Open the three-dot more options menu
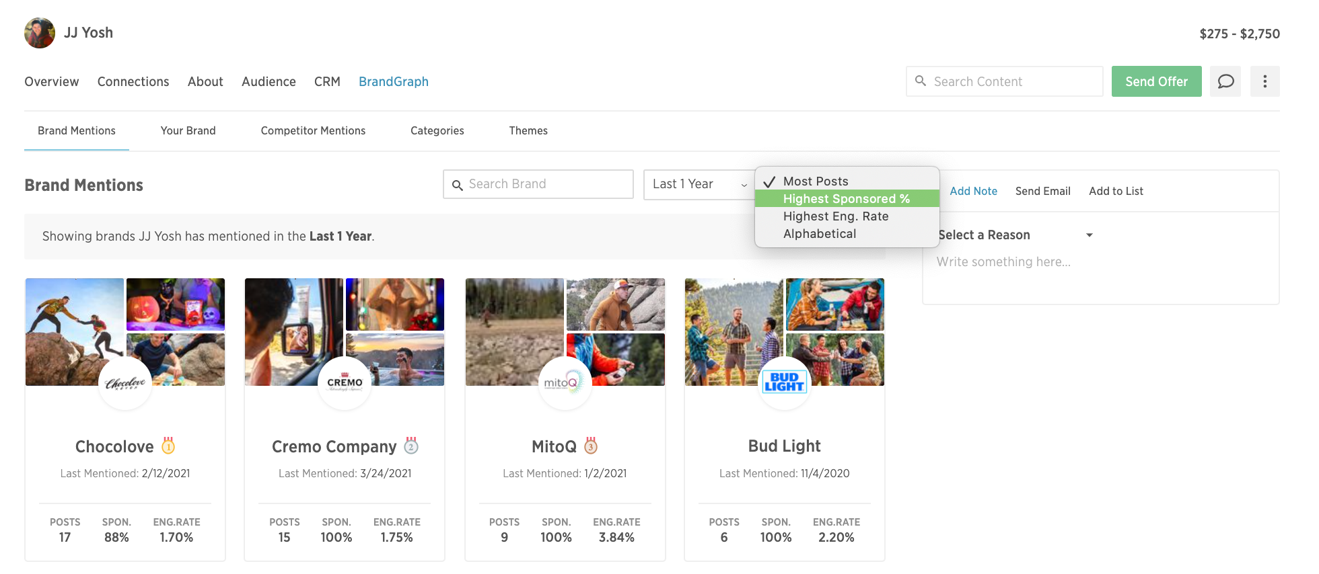The height and width of the screenshot is (574, 1319). [1265, 81]
